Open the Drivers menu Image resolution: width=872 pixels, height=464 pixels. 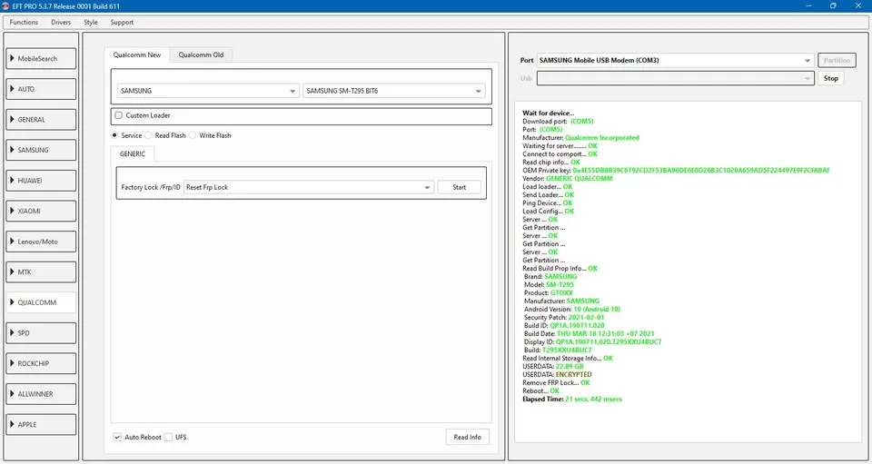pos(61,22)
